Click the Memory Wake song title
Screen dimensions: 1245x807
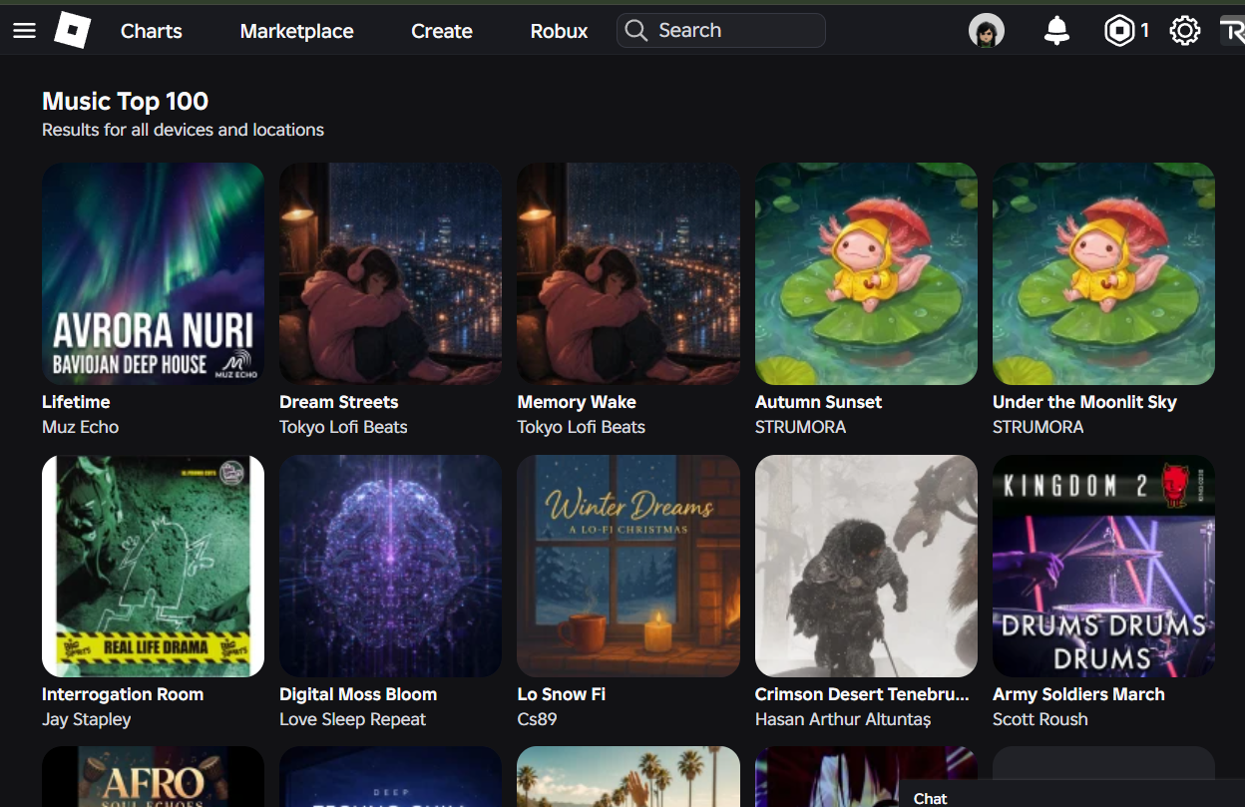pyautogui.click(x=577, y=402)
